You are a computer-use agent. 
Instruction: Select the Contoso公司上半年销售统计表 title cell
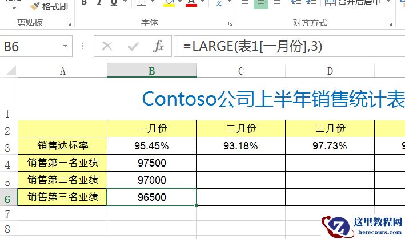[x=211, y=99]
